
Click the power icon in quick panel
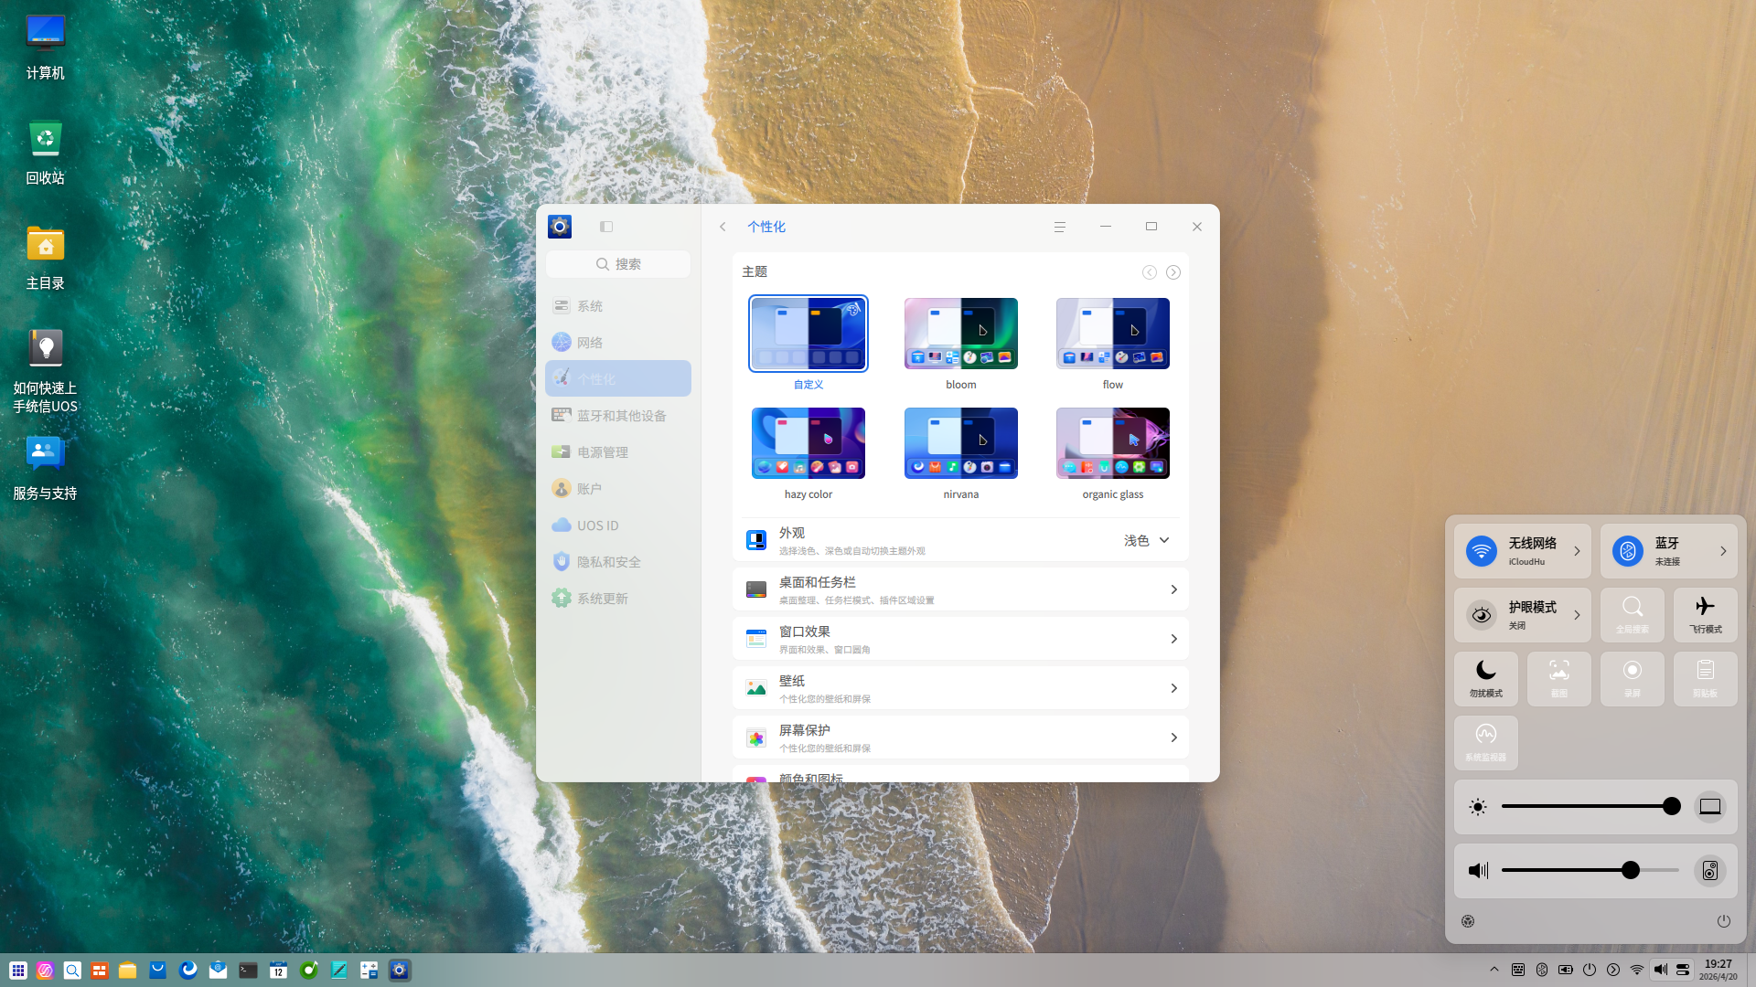pyautogui.click(x=1724, y=921)
